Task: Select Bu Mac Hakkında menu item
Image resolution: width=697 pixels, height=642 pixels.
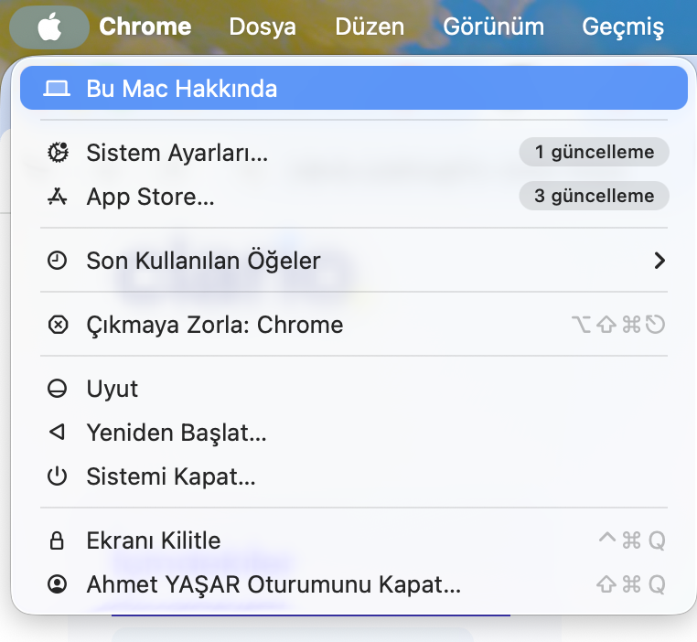Action: (354, 88)
